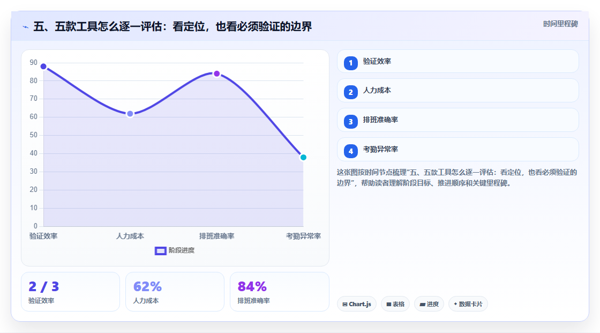This screenshot has height=333, width=600.
Task: Click the Chart.js tag
Action: pos(357,304)
